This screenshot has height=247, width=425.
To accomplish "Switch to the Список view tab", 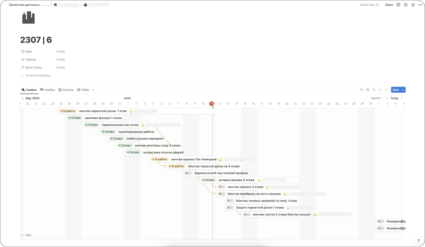I will (x=66, y=90).
